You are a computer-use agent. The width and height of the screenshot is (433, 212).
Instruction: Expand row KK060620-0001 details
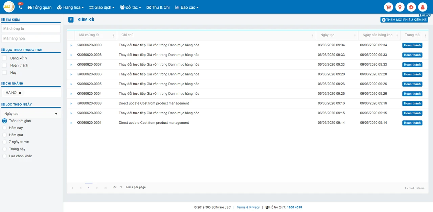pos(71,123)
